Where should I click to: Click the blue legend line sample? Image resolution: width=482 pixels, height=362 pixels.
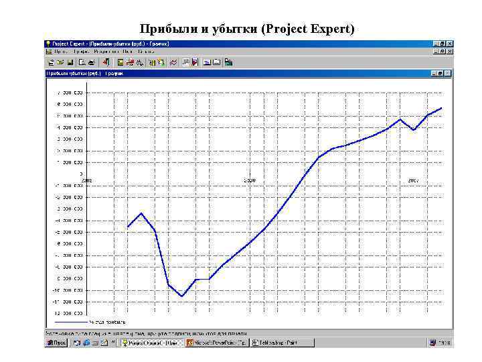pyautogui.click(x=71, y=322)
